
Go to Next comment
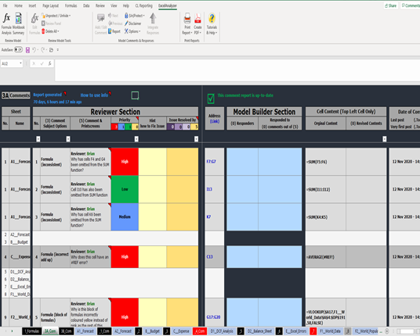[113, 16]
